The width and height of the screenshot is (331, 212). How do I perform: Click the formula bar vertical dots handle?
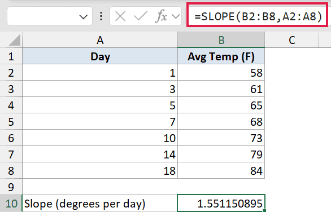[x=101, y=16]
